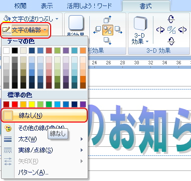Click ruler mark 30
Viewport: 191px width, 181px height.
[x=136, y=63]
